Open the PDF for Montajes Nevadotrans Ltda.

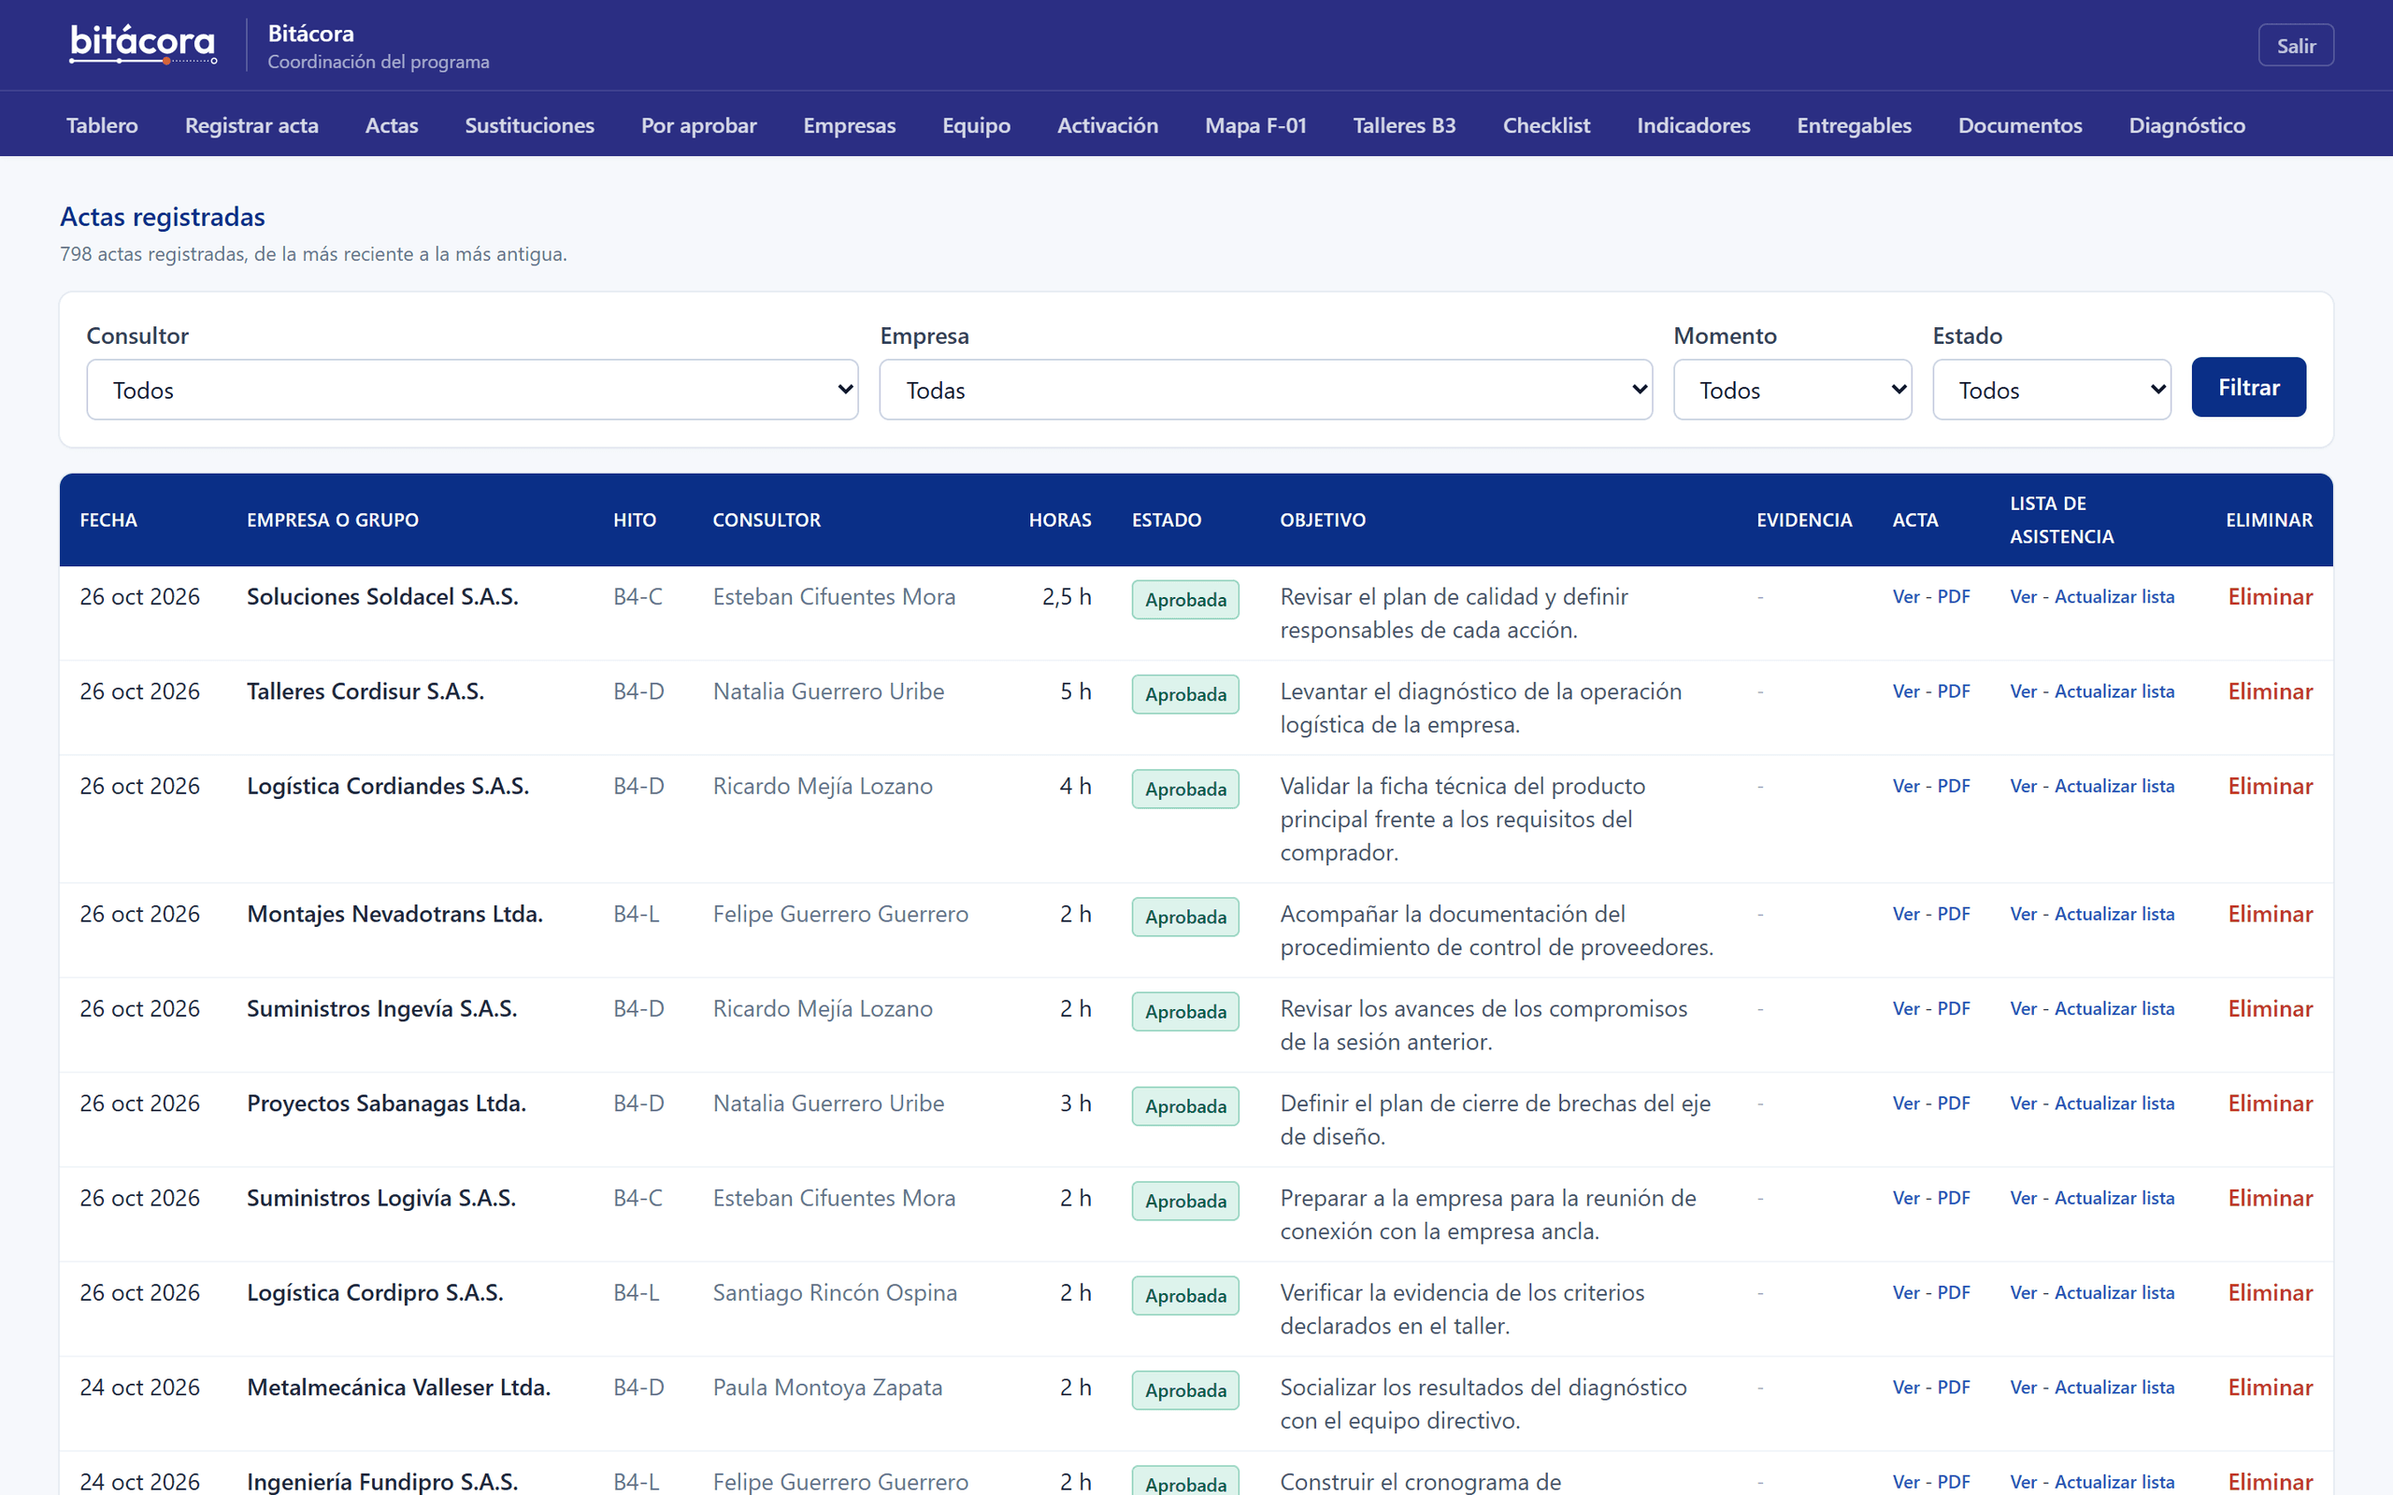pyautogui.click(x=1953, y=915)
